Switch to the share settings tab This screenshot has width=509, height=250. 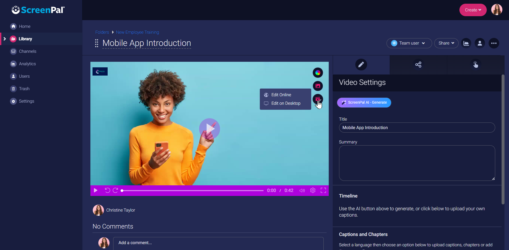pos(418,65)
